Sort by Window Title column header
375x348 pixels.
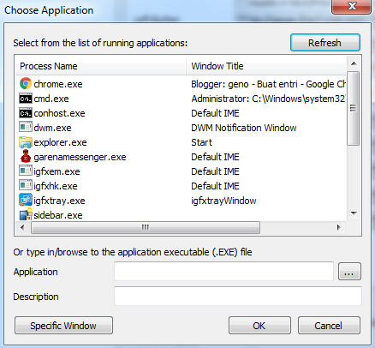[266, 66]
